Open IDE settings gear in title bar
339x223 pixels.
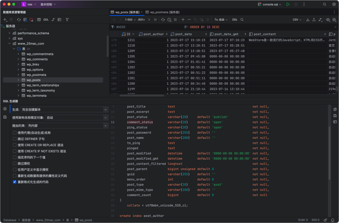click(x=334, y=4)
